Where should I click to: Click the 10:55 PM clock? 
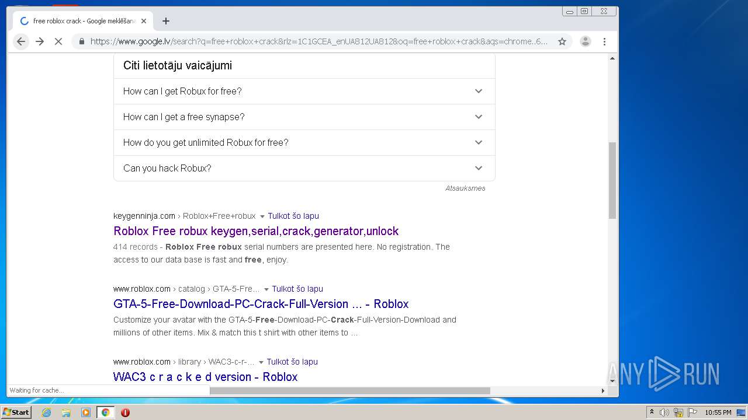(718, 412)
